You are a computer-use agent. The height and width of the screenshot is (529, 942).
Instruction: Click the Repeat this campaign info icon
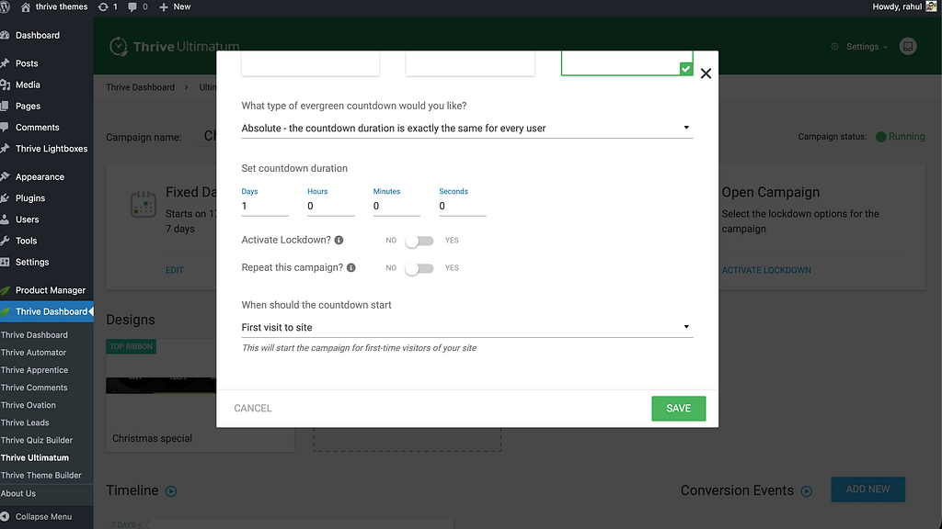(x=351, y=268)
